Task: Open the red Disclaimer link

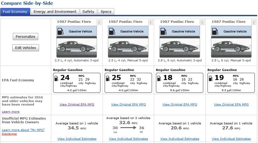Action: pyautogui.click(x=10, y=134)
